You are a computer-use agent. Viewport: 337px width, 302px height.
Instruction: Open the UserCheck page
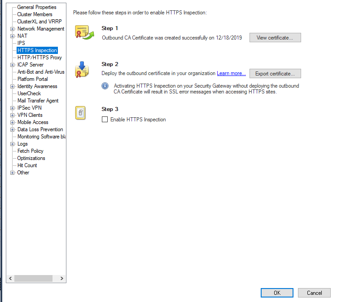(29, 93)
